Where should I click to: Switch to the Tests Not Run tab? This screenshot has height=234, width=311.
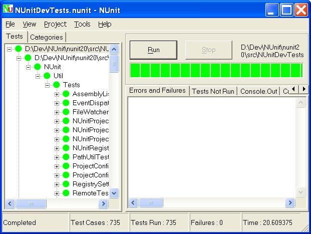pyautogui.click(x=213, y=91)
